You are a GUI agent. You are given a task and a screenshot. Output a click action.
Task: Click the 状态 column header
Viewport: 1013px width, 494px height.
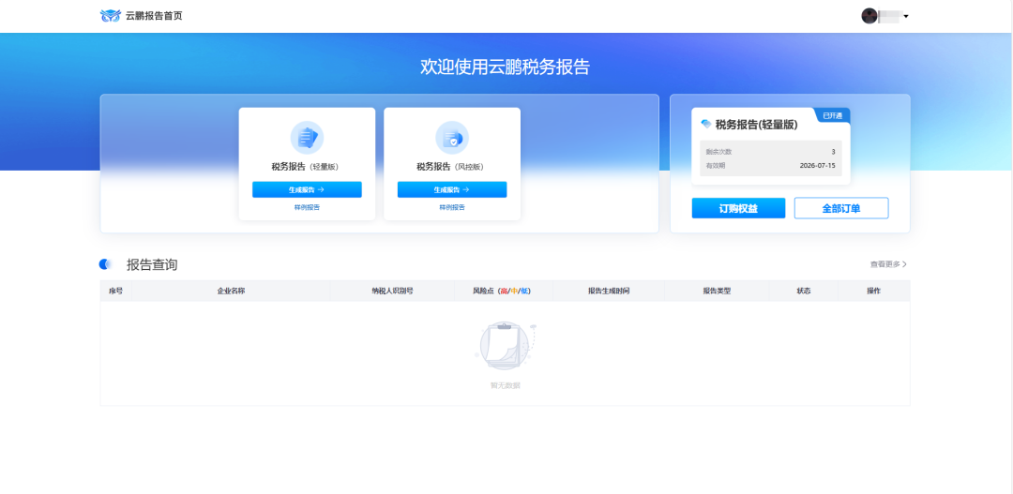click(804, 292)
